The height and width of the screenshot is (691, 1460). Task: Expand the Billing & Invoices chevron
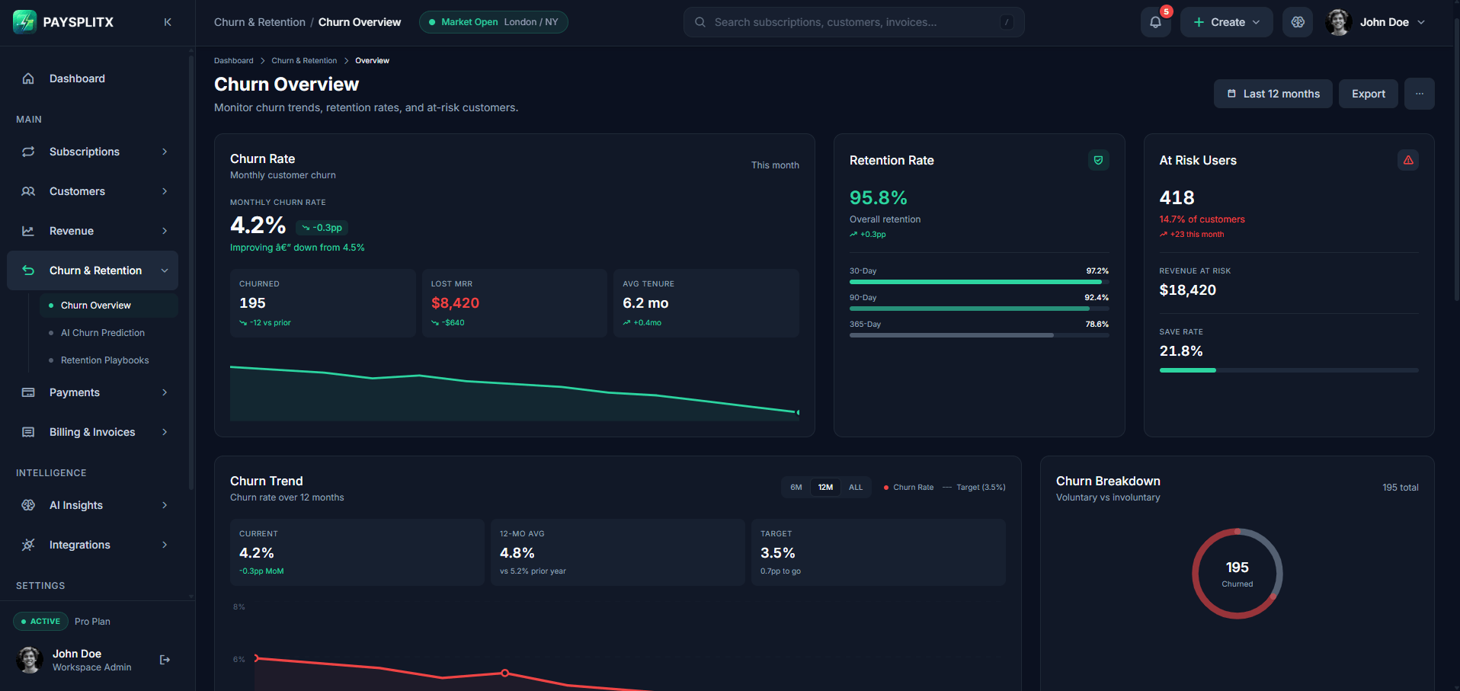point(165,432)
